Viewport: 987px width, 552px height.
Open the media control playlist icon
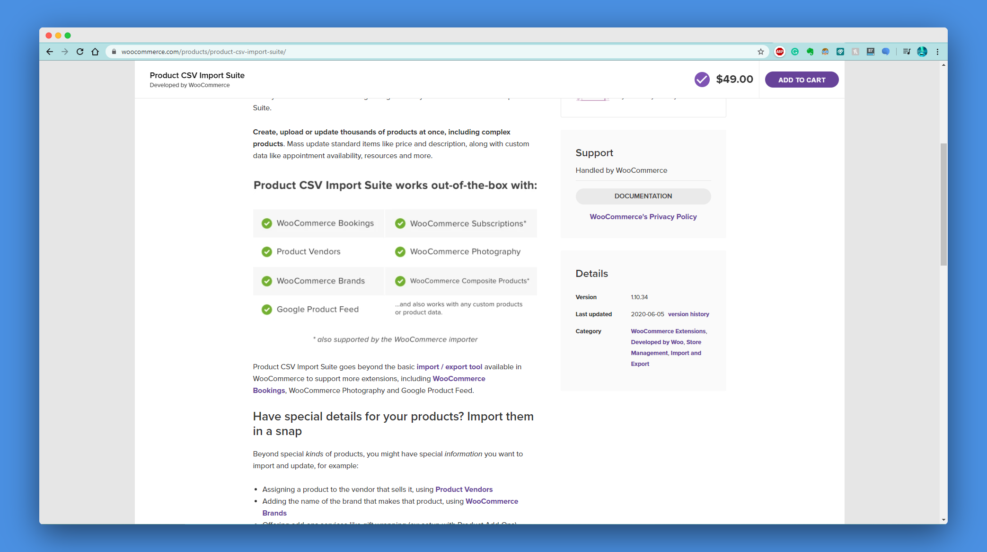click(907, 52)
